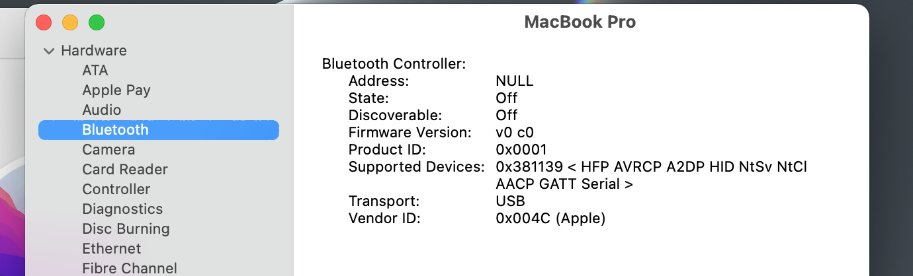Close the System Information window

point(44,22)
